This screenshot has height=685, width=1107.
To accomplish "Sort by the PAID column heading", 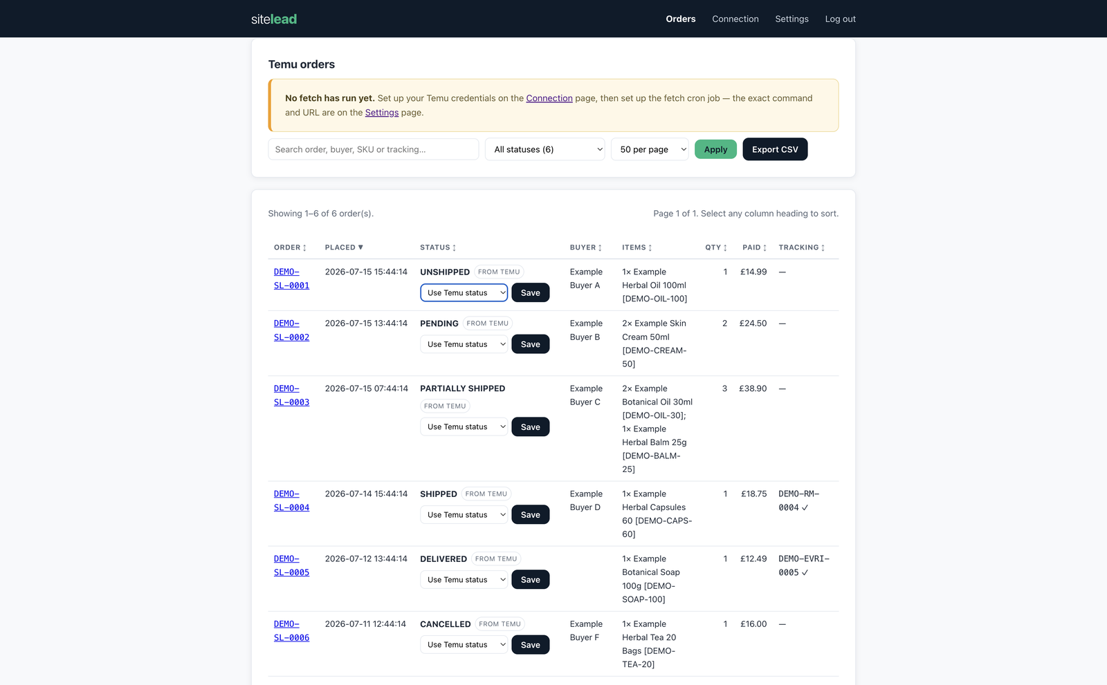I will (x=755, y=247).
